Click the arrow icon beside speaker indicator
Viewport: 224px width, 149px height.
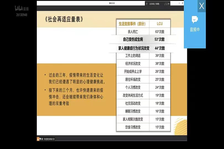(168, 4)
